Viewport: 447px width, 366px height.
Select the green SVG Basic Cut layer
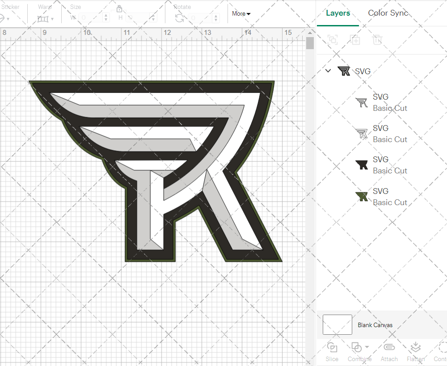[381, 197]
